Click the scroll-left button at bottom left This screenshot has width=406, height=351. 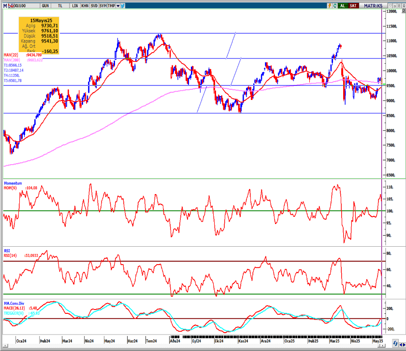pos(5,346)
